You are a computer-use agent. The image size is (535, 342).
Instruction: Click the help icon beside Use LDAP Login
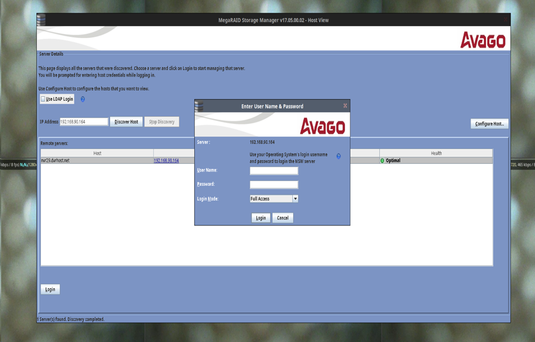83,99
